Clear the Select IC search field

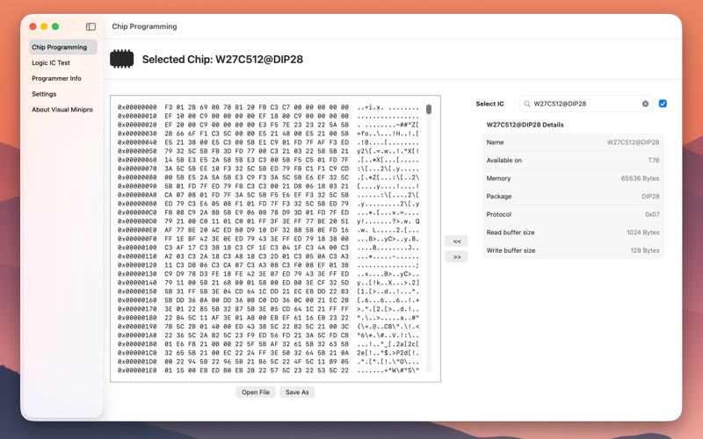point(645,104)
